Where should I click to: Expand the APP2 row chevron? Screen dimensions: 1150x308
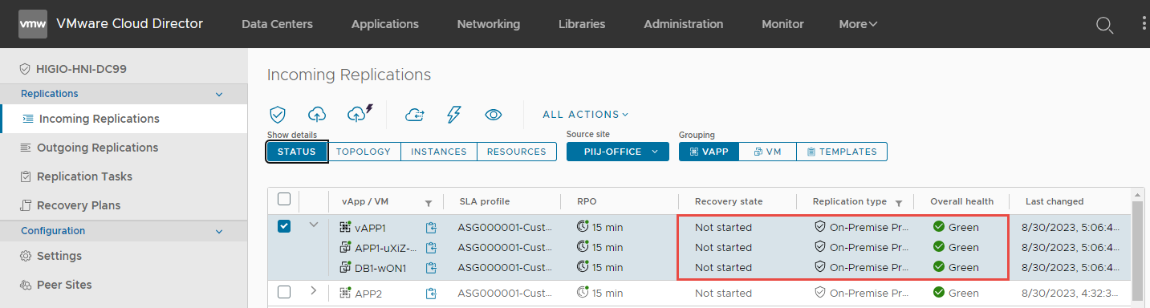tap(314, 290)
